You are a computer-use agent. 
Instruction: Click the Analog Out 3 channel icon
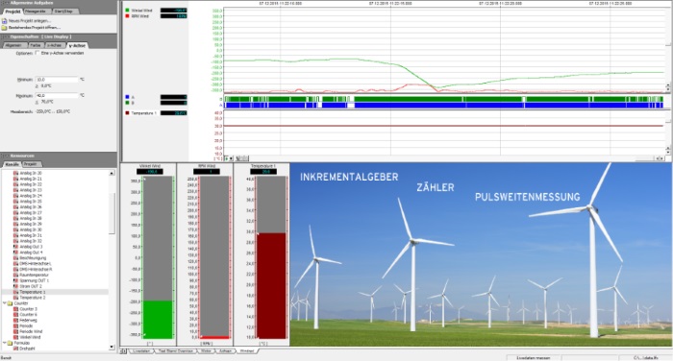point(16,247)
